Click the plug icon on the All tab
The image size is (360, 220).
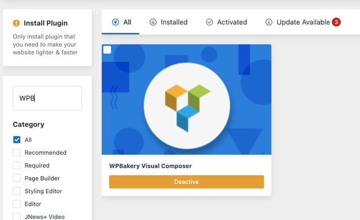click(x=115, y=22)
